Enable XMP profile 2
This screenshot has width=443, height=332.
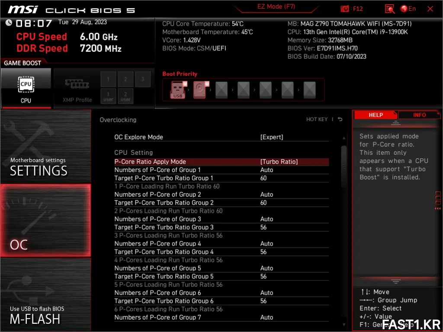(125, 79)
